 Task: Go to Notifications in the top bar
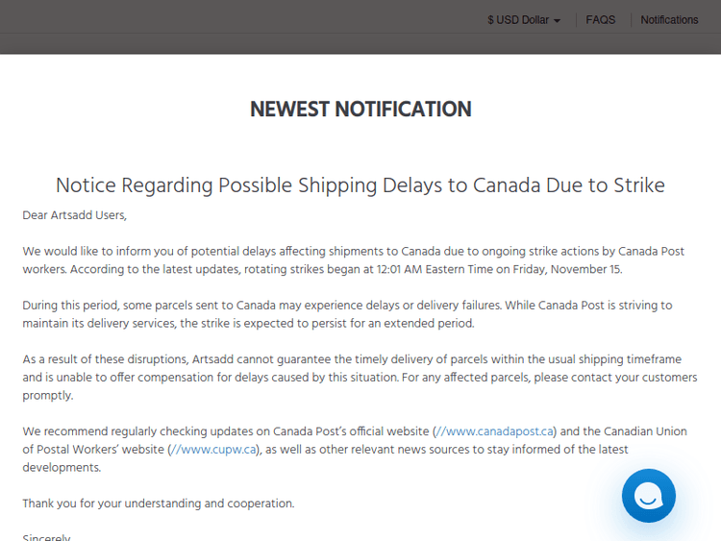tap(669, 20)
